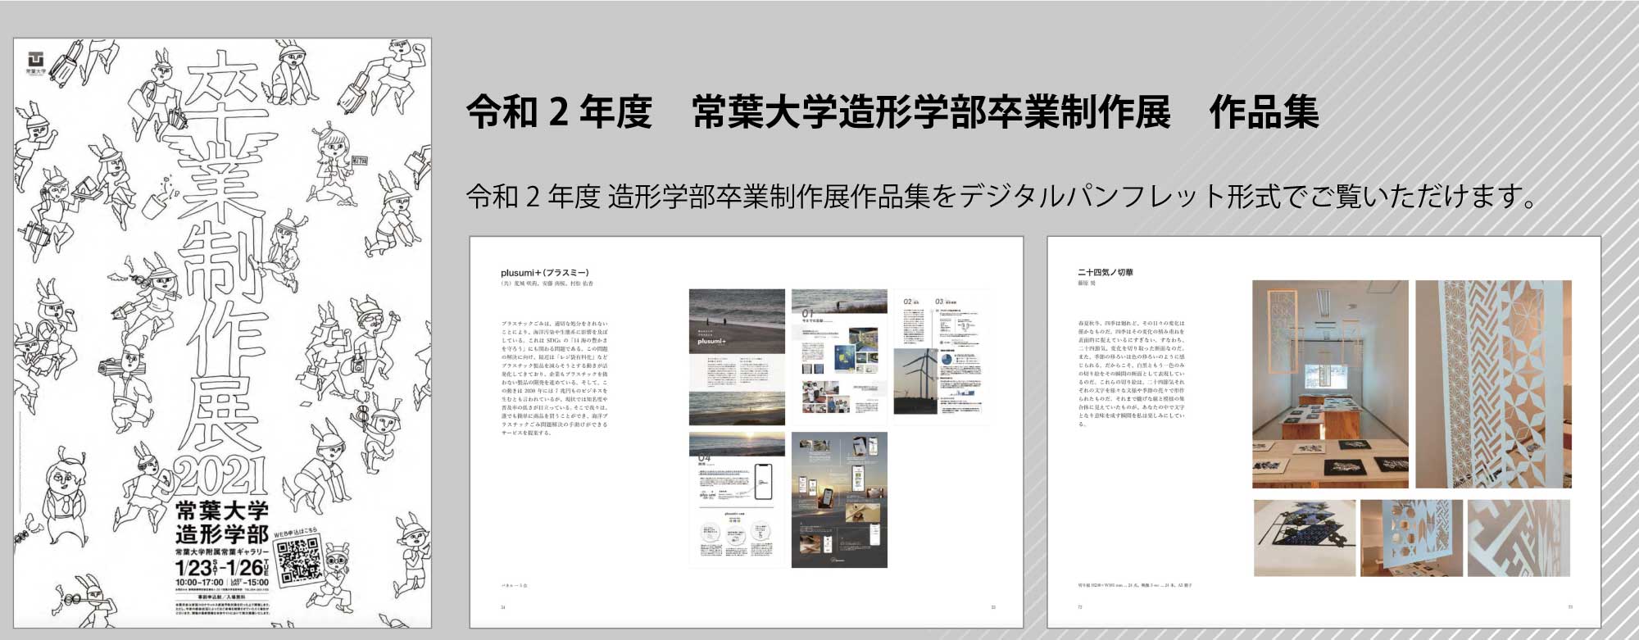
Task: Open the gallery room photo with display tables
Action: coord(1329,384)
